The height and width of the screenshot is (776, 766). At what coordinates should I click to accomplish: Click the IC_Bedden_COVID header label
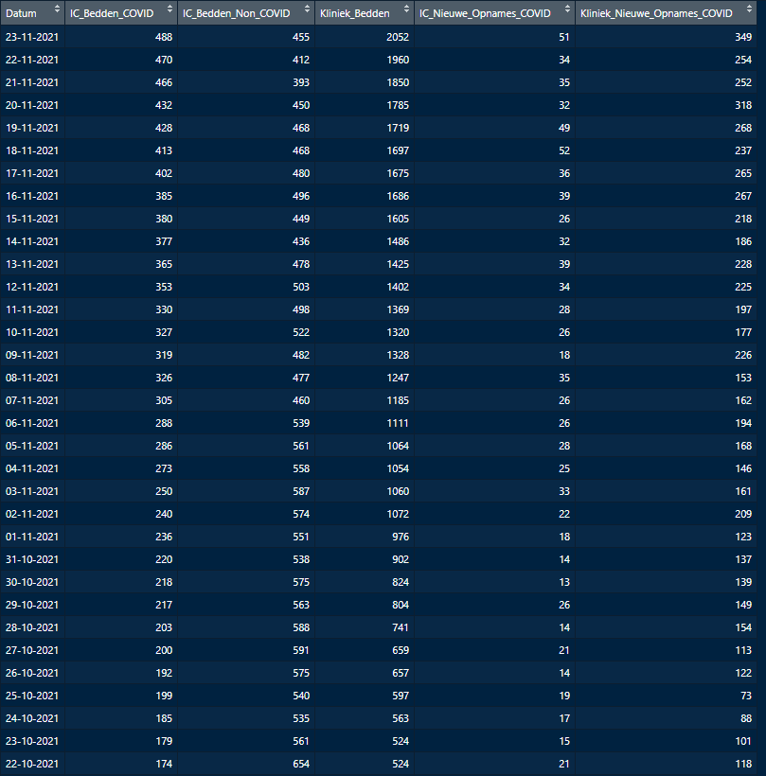pos(112,13)
